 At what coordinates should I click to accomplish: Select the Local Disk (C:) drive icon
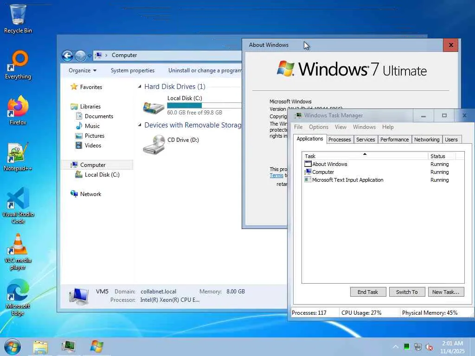pyautogui.click(x=154, y=108)
